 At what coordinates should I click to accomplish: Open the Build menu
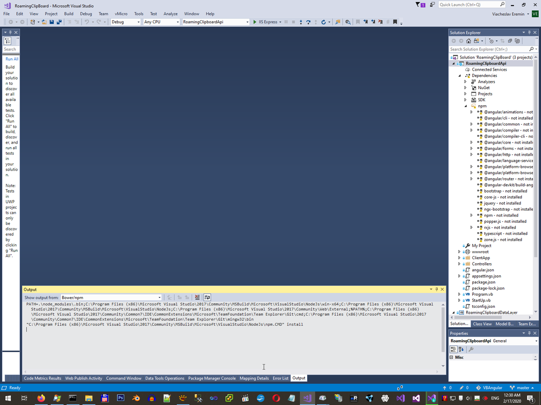69,14
